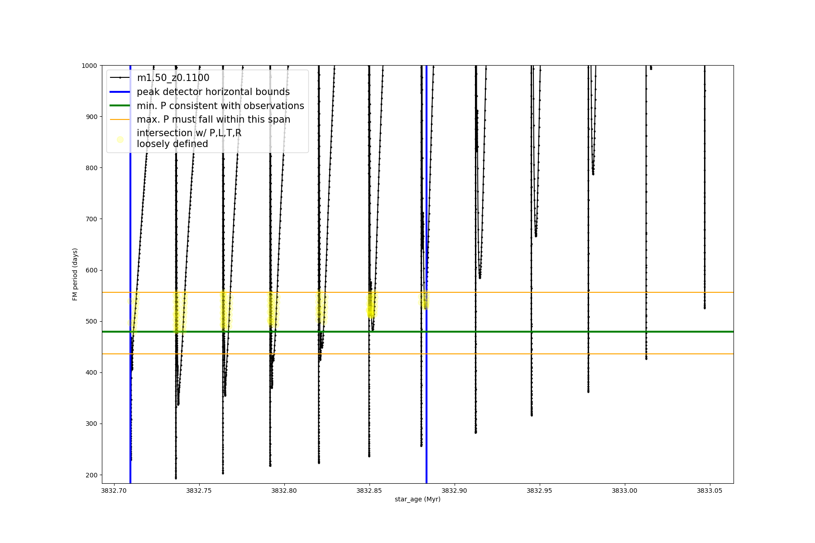
Task: Click the thin orange line sample in legend
Action: (x=120, y=119)
